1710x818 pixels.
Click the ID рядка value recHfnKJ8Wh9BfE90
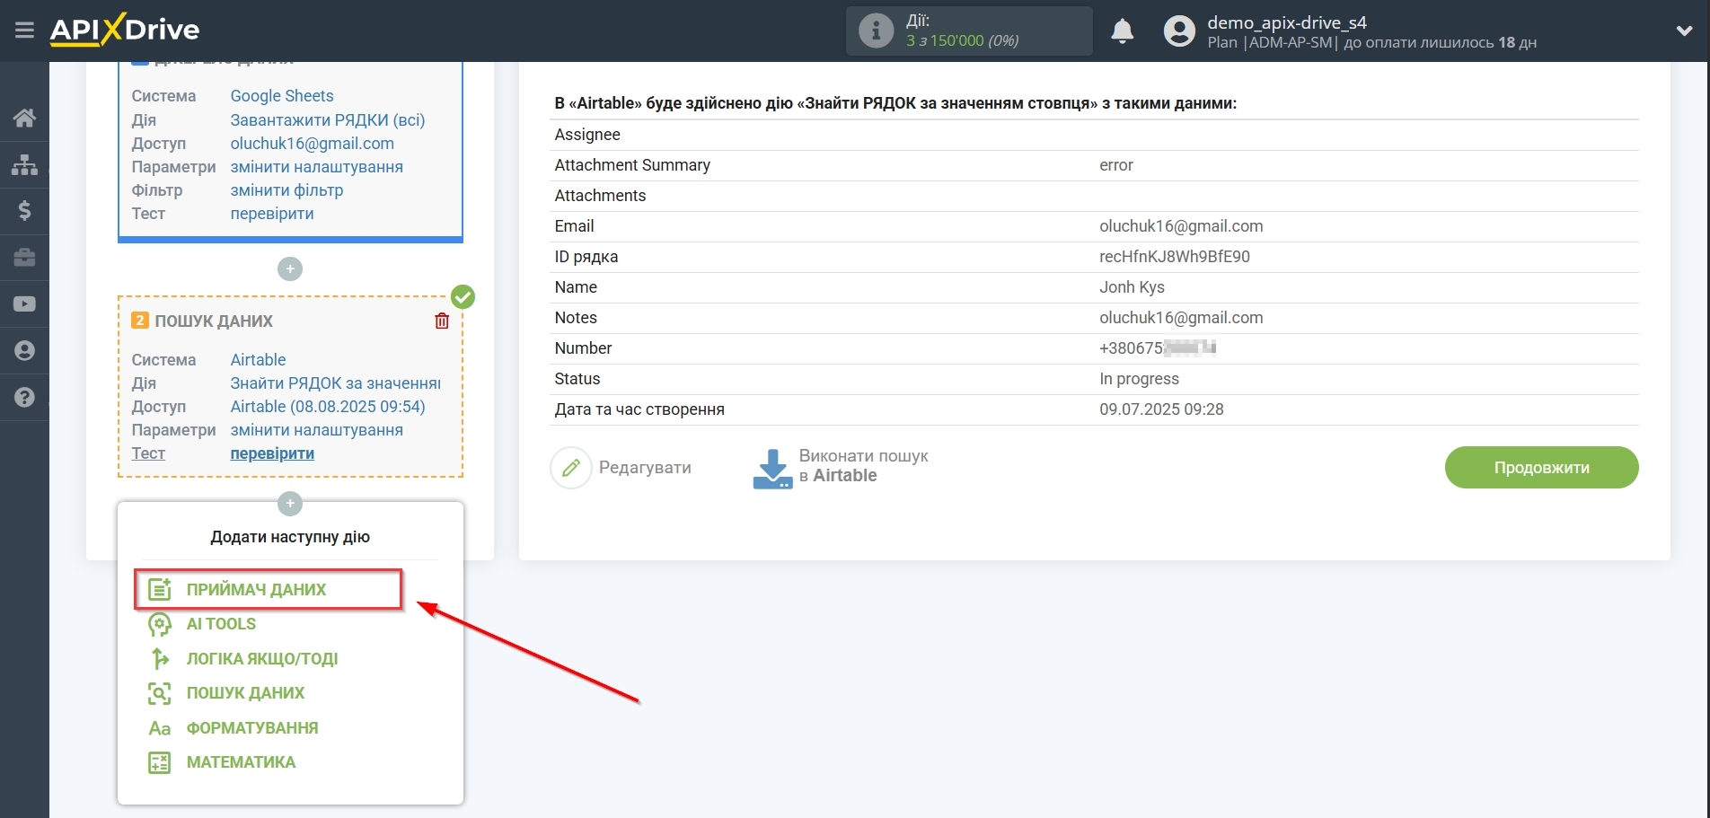pyautogui.click(x=1174, y=257)
